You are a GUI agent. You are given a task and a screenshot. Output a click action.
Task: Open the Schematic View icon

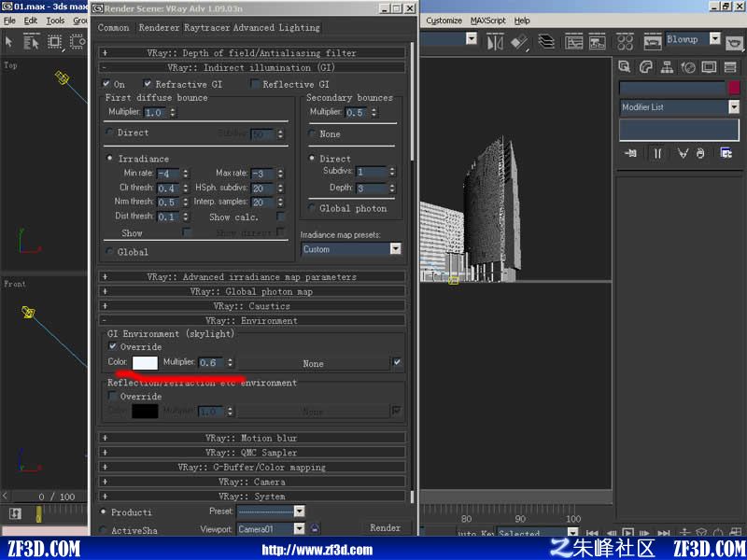pos(597,42)
